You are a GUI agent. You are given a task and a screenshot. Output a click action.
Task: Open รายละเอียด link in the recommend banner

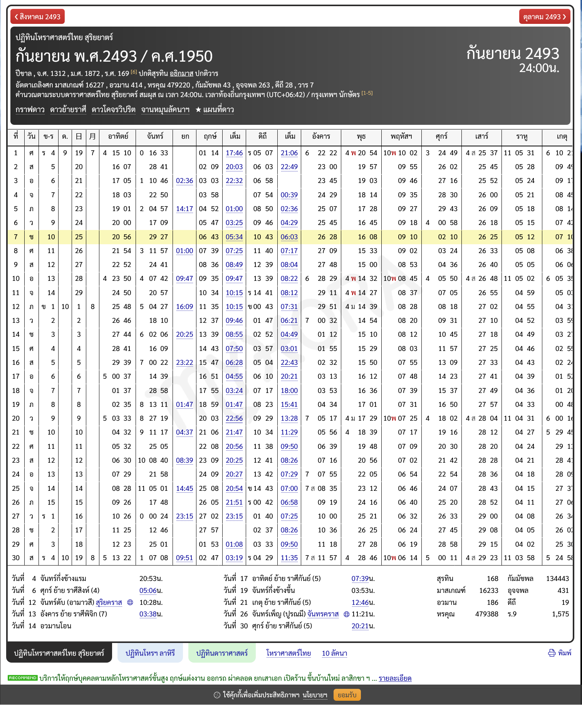tap(395, 678)
